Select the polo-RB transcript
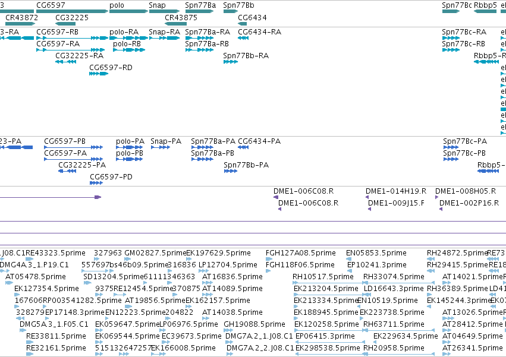Viewport: 506px width, 357px height. click(129, 50)
